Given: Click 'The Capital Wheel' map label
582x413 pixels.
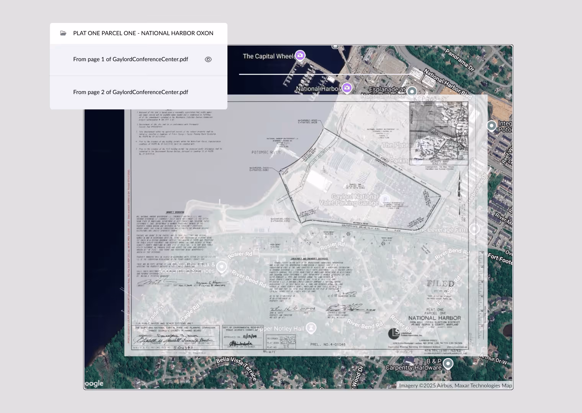Looking at the screenshot, I should point(268,56).
